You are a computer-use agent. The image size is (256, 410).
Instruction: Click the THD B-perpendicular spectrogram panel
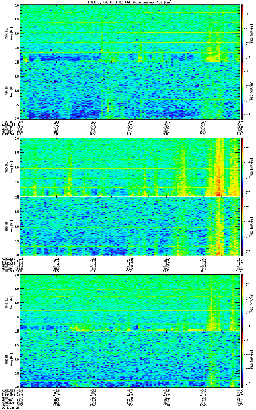[130, 167]
